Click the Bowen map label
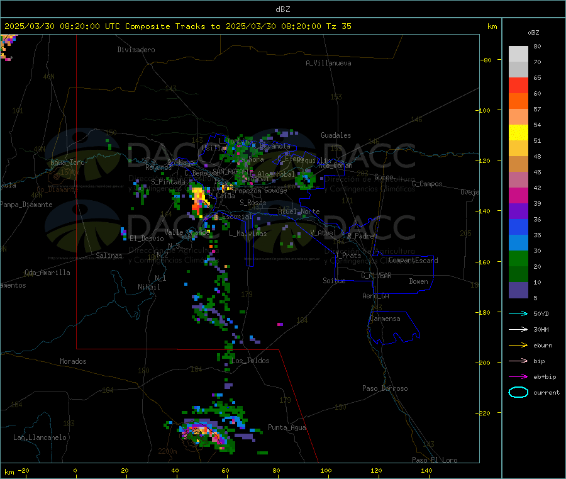The height and width of the screenshot is (479, 566). (x=418, y=281)
